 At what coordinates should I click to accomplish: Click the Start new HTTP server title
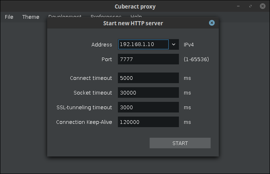tap(133, 23)
